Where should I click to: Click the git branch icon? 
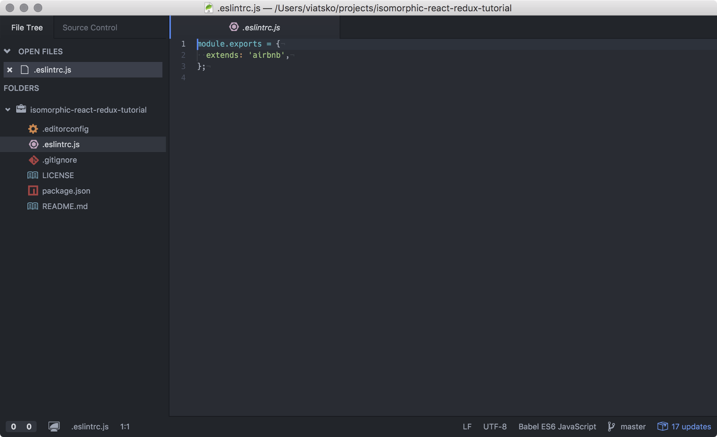coord(611,427)
